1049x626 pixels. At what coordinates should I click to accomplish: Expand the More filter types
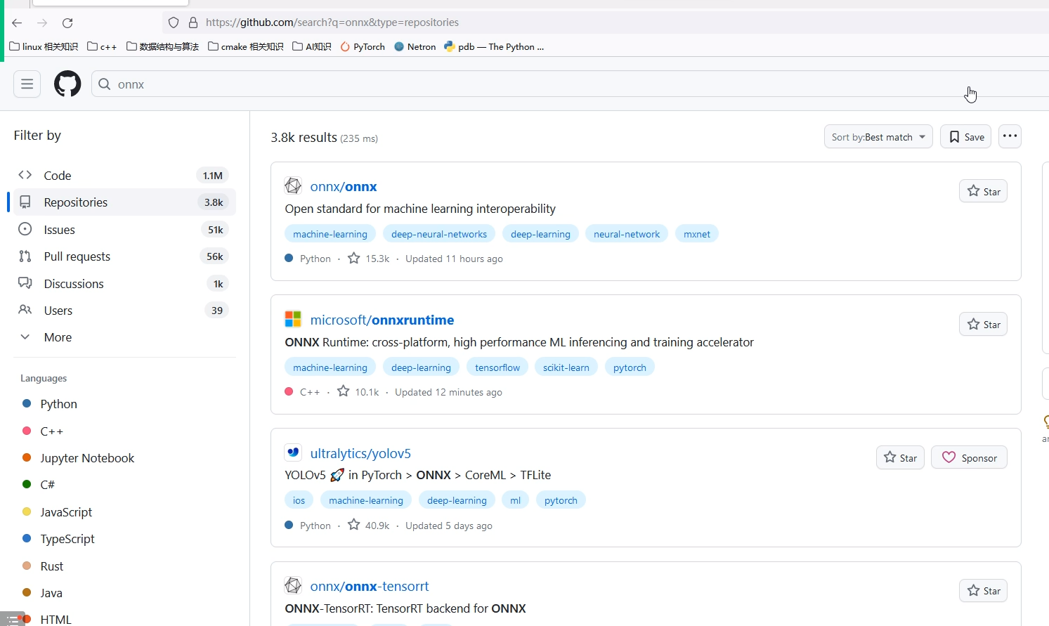(58, 337)
